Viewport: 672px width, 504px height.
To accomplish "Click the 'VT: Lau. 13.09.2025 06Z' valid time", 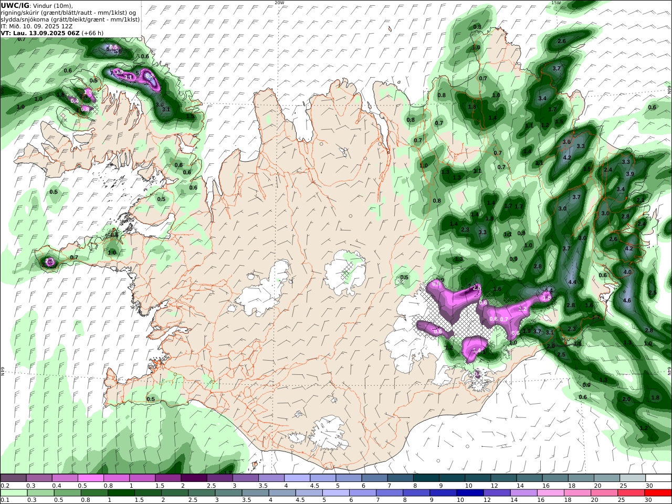I will (x=40, y=33).
